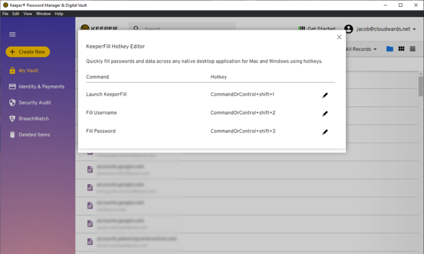Click the Fill Password pencil icon
The image size is (424, 254).
(325, 132)
